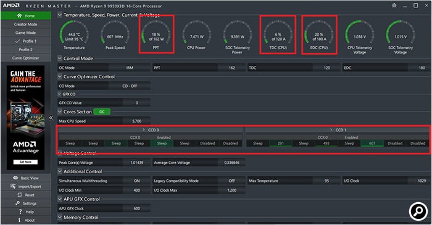Screen dimensions: 432x225
Task: Click the Settings gear icon
Action: click(x=18, y=203)
